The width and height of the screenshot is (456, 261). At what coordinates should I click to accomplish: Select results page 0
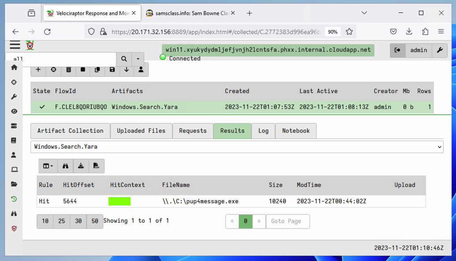pos(246,221)
